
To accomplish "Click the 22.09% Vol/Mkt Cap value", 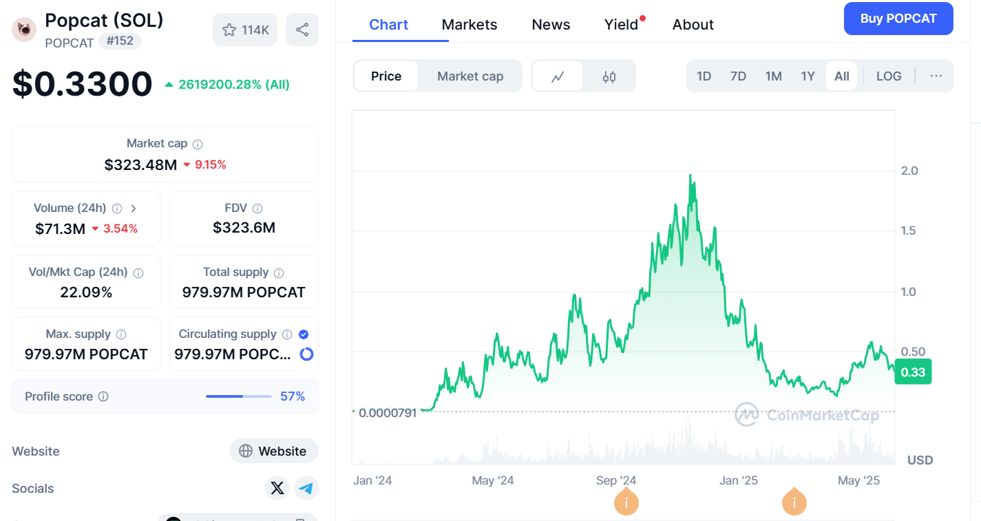I will [x=86, y=293].
